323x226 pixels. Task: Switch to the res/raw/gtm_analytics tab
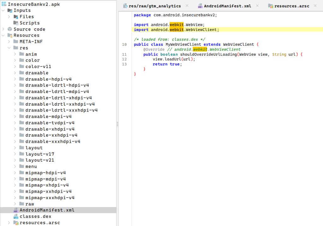[155, 6]
